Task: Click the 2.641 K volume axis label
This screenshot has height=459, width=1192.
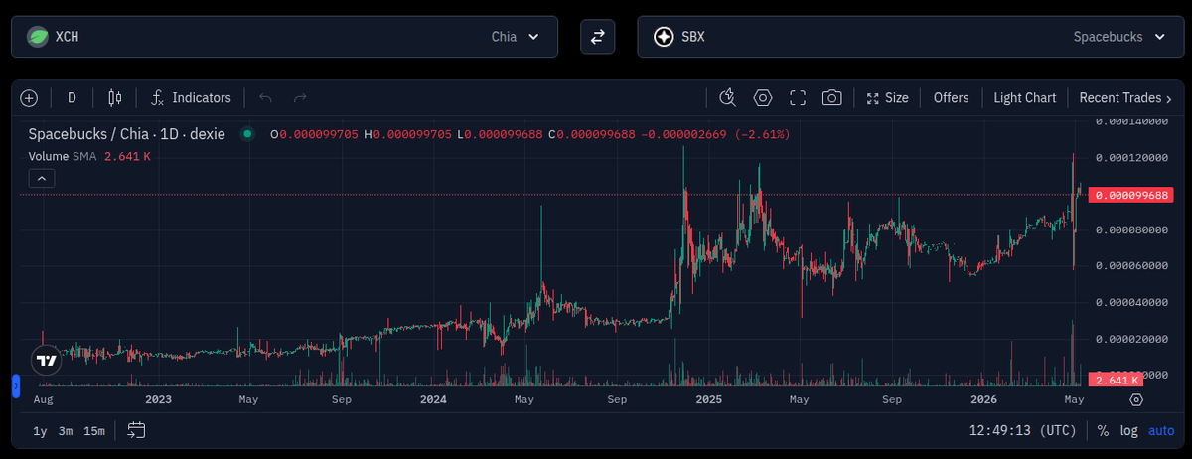Action: (x=1116, y=379)
